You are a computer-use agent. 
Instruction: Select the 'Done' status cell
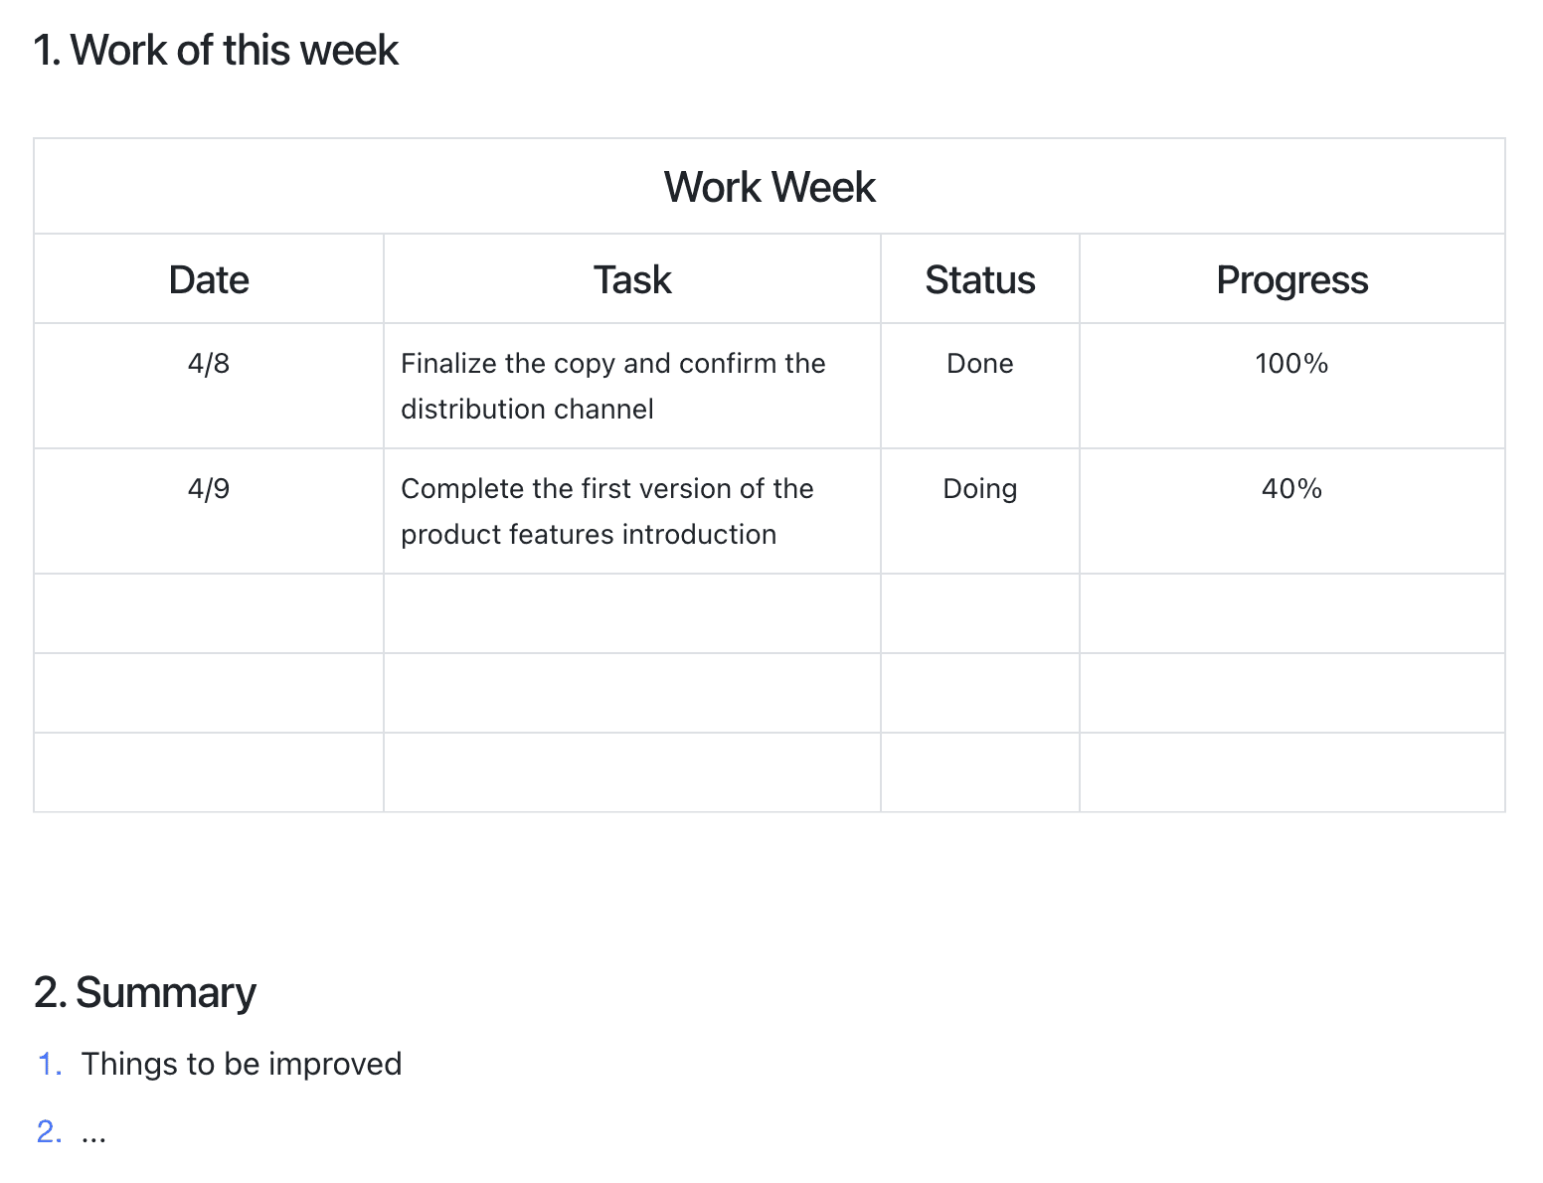point(979,364)
